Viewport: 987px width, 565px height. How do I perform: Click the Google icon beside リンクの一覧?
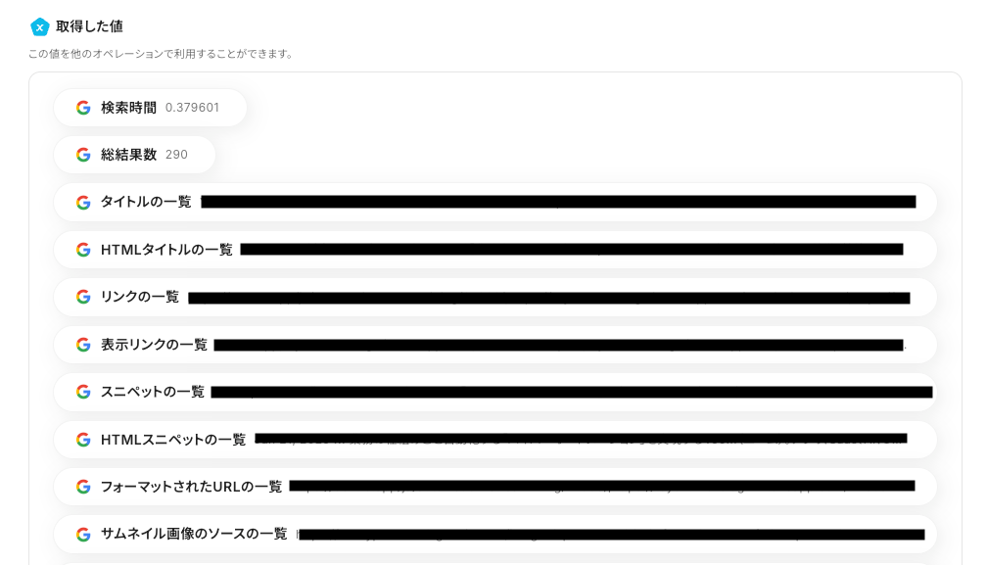pyautogui.click(x=83, y=297)
